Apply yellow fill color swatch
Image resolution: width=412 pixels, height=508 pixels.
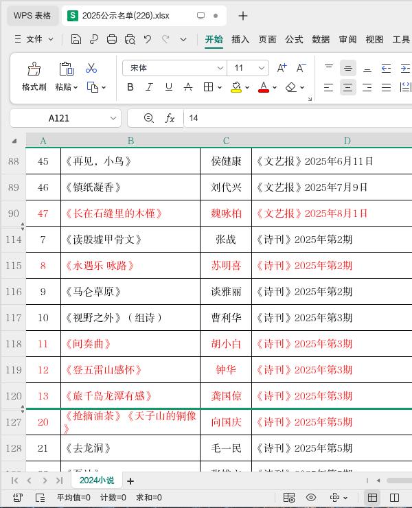click(x=236, y=91)
